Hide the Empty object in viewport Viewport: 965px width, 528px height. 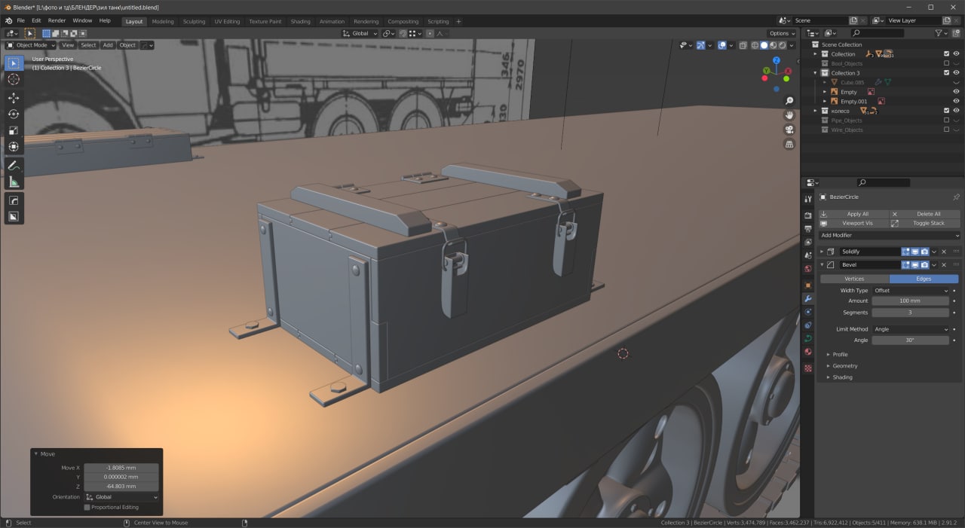tap(956, 92)
